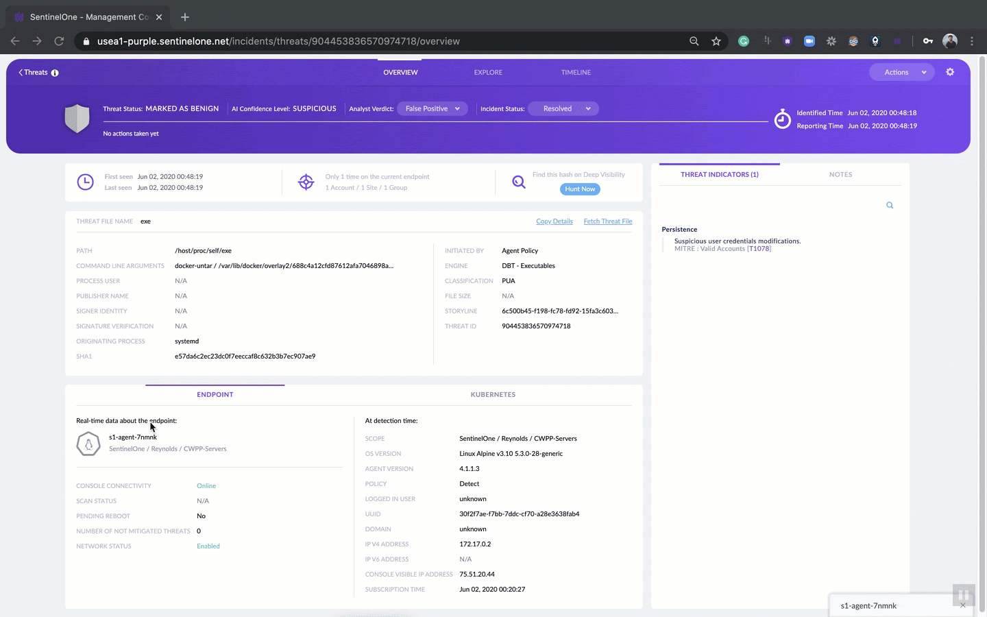Open the Analyst Verdict False Positive dropdown
Screen dimensions: 987x617
432,109
